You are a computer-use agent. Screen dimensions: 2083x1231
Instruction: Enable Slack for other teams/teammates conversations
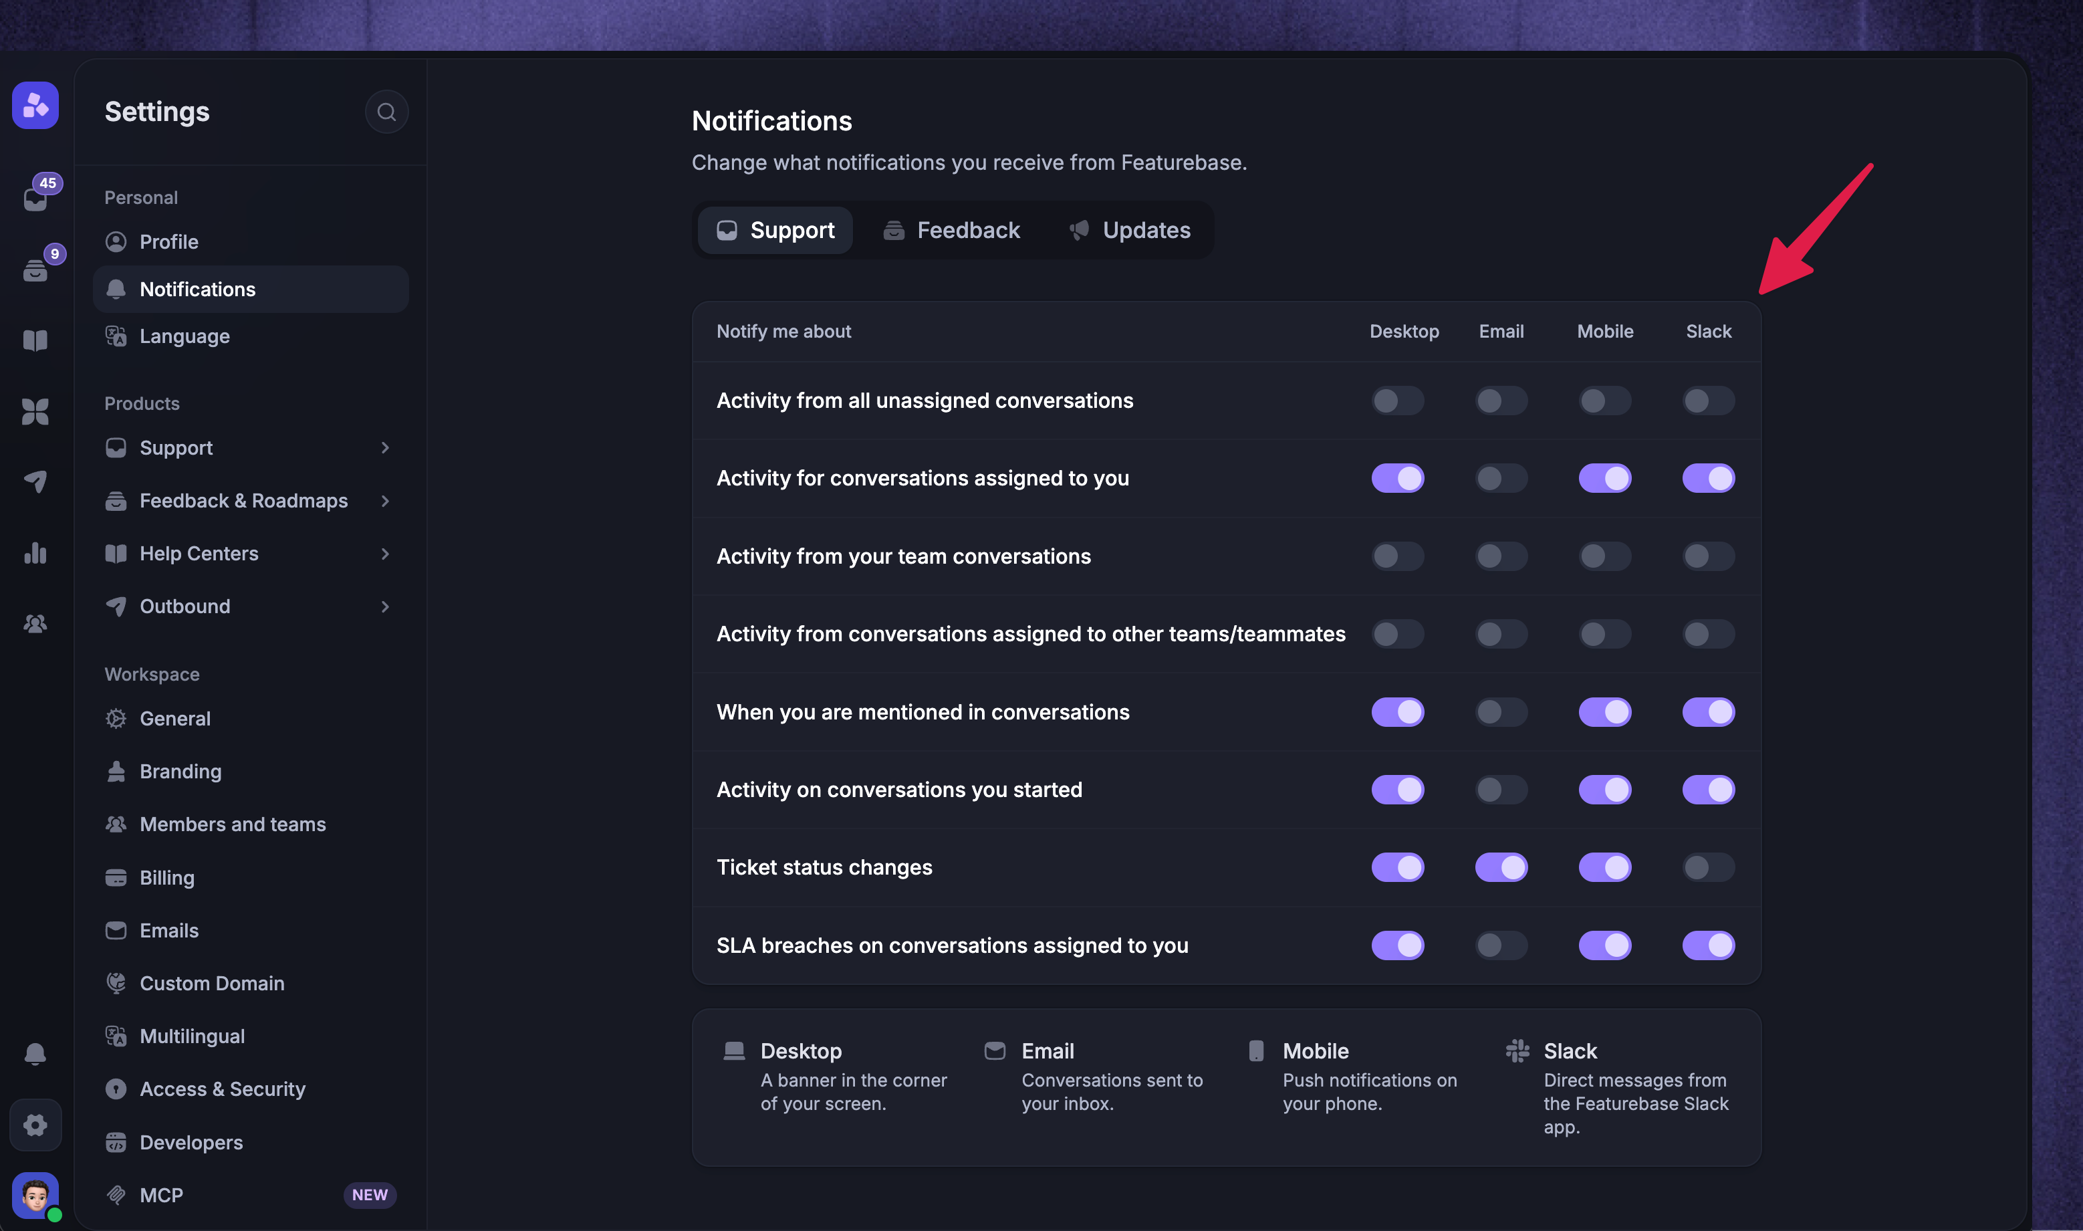click(x=1708, y=634)
